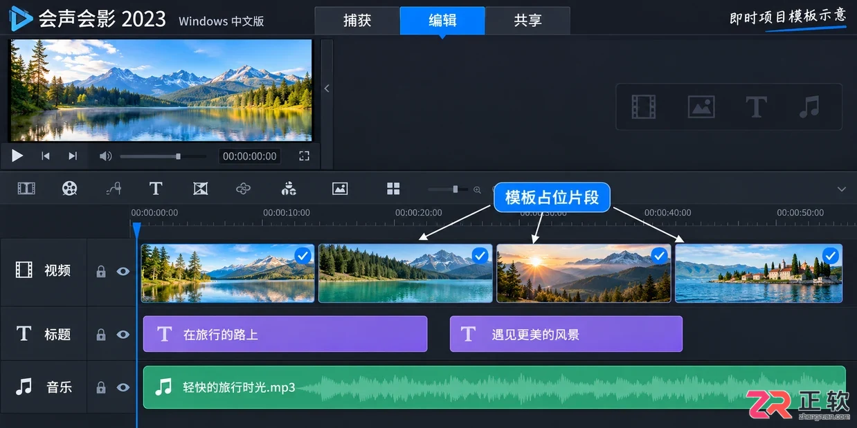Image resolution: width=857 pixels, height=428 pixels.
Task: Click the timeline ruler at 00:00:50:00
Action: (x=800, y=213)
